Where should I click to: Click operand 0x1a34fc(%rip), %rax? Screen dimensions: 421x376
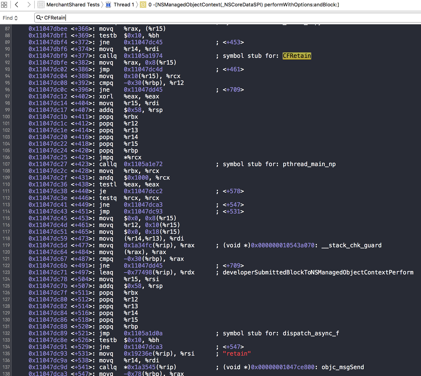tap(159, 245)
